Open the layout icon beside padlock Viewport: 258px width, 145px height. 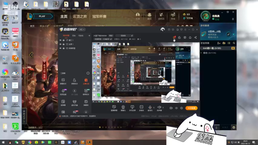[185, 37]
